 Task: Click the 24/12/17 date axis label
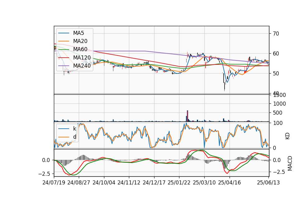point(154,183)
